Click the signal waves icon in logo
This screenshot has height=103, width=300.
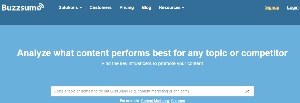pyautogui.click(x=41, y=6)
